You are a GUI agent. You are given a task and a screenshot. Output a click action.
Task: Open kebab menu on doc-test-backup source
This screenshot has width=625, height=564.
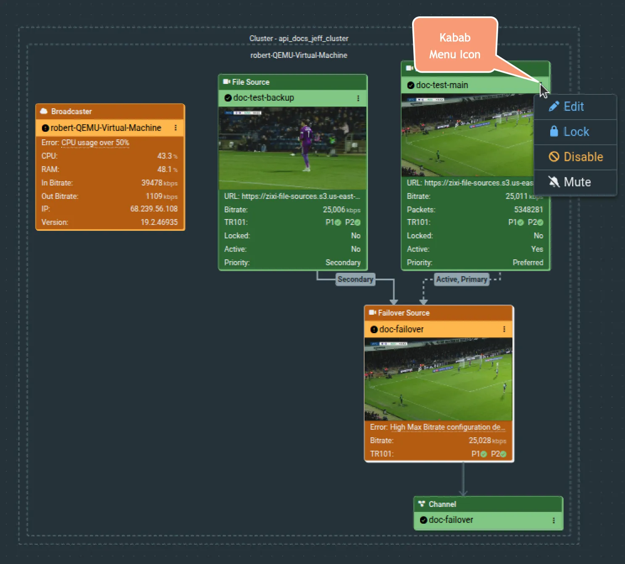tap(358, 98)
